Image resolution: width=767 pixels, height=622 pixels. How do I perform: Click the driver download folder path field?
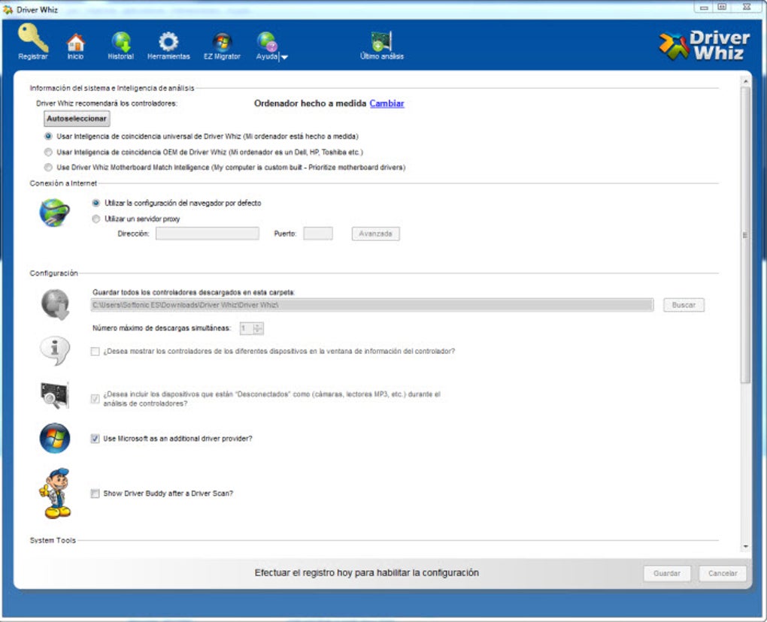(x=371, y=305)
